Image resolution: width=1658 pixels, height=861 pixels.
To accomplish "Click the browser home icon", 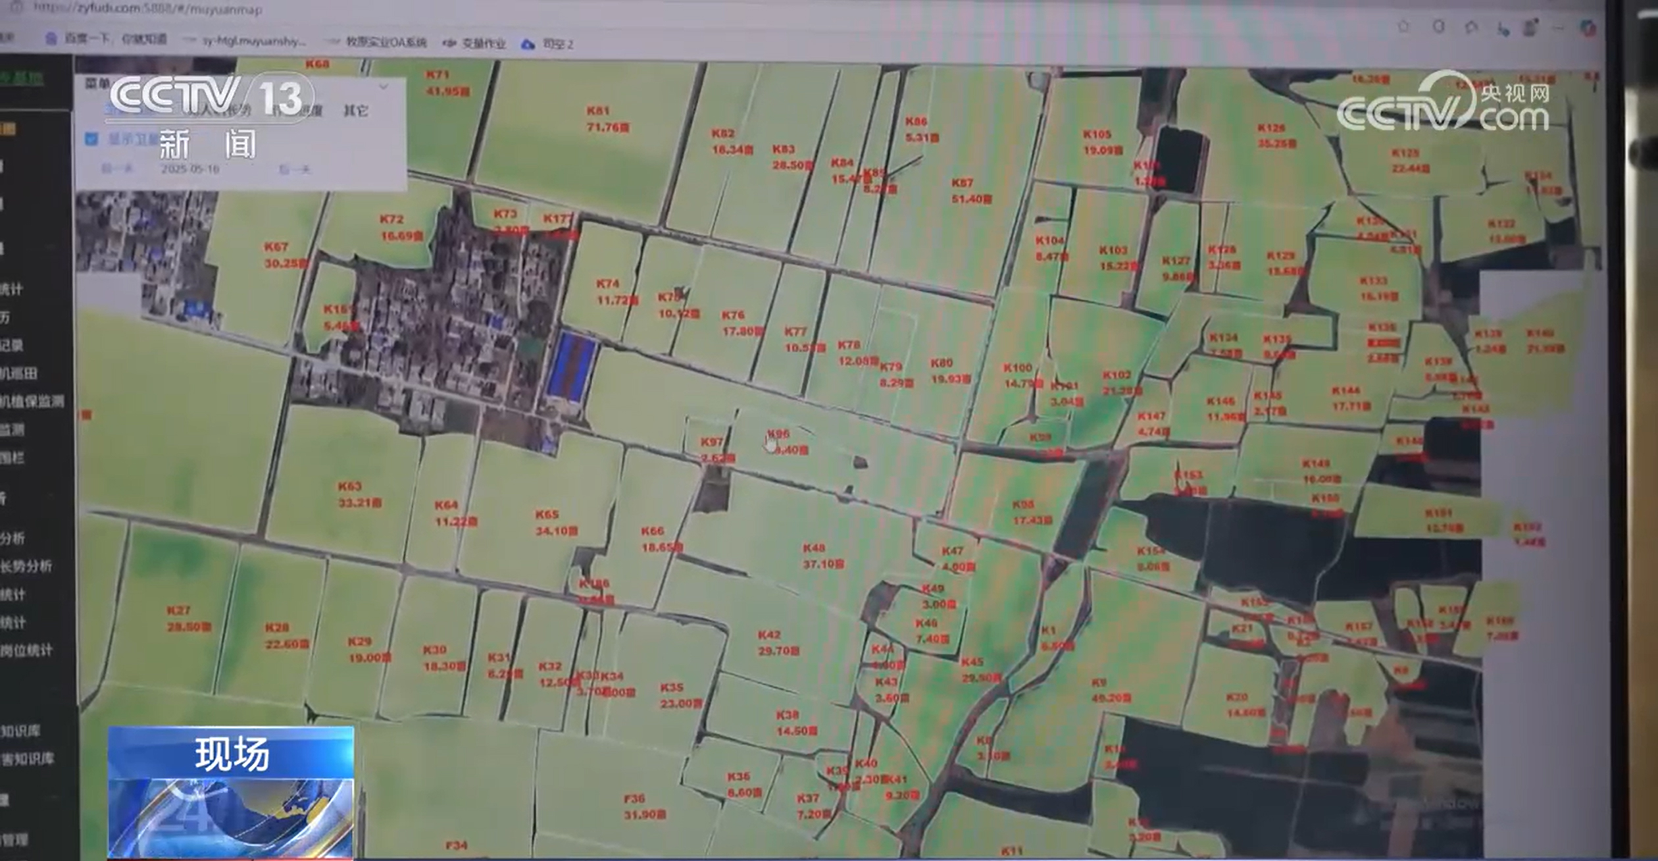I will coord(1472,27).
